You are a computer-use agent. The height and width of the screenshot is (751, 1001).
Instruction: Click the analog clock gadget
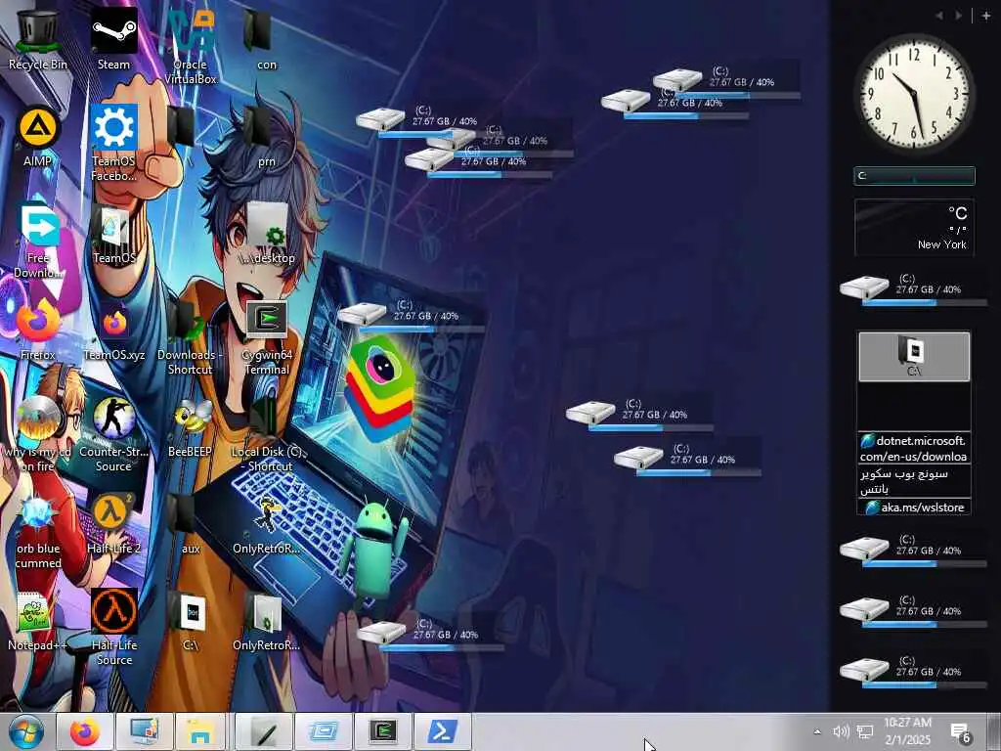[x=914, y=93]
